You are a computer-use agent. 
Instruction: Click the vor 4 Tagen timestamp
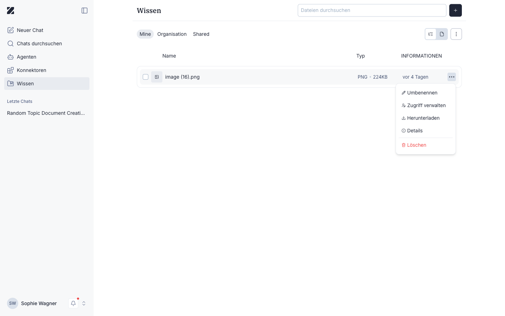click(415, 77)
